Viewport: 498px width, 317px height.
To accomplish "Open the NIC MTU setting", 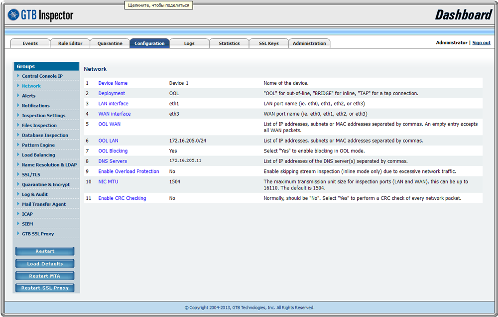I will 108,181.
